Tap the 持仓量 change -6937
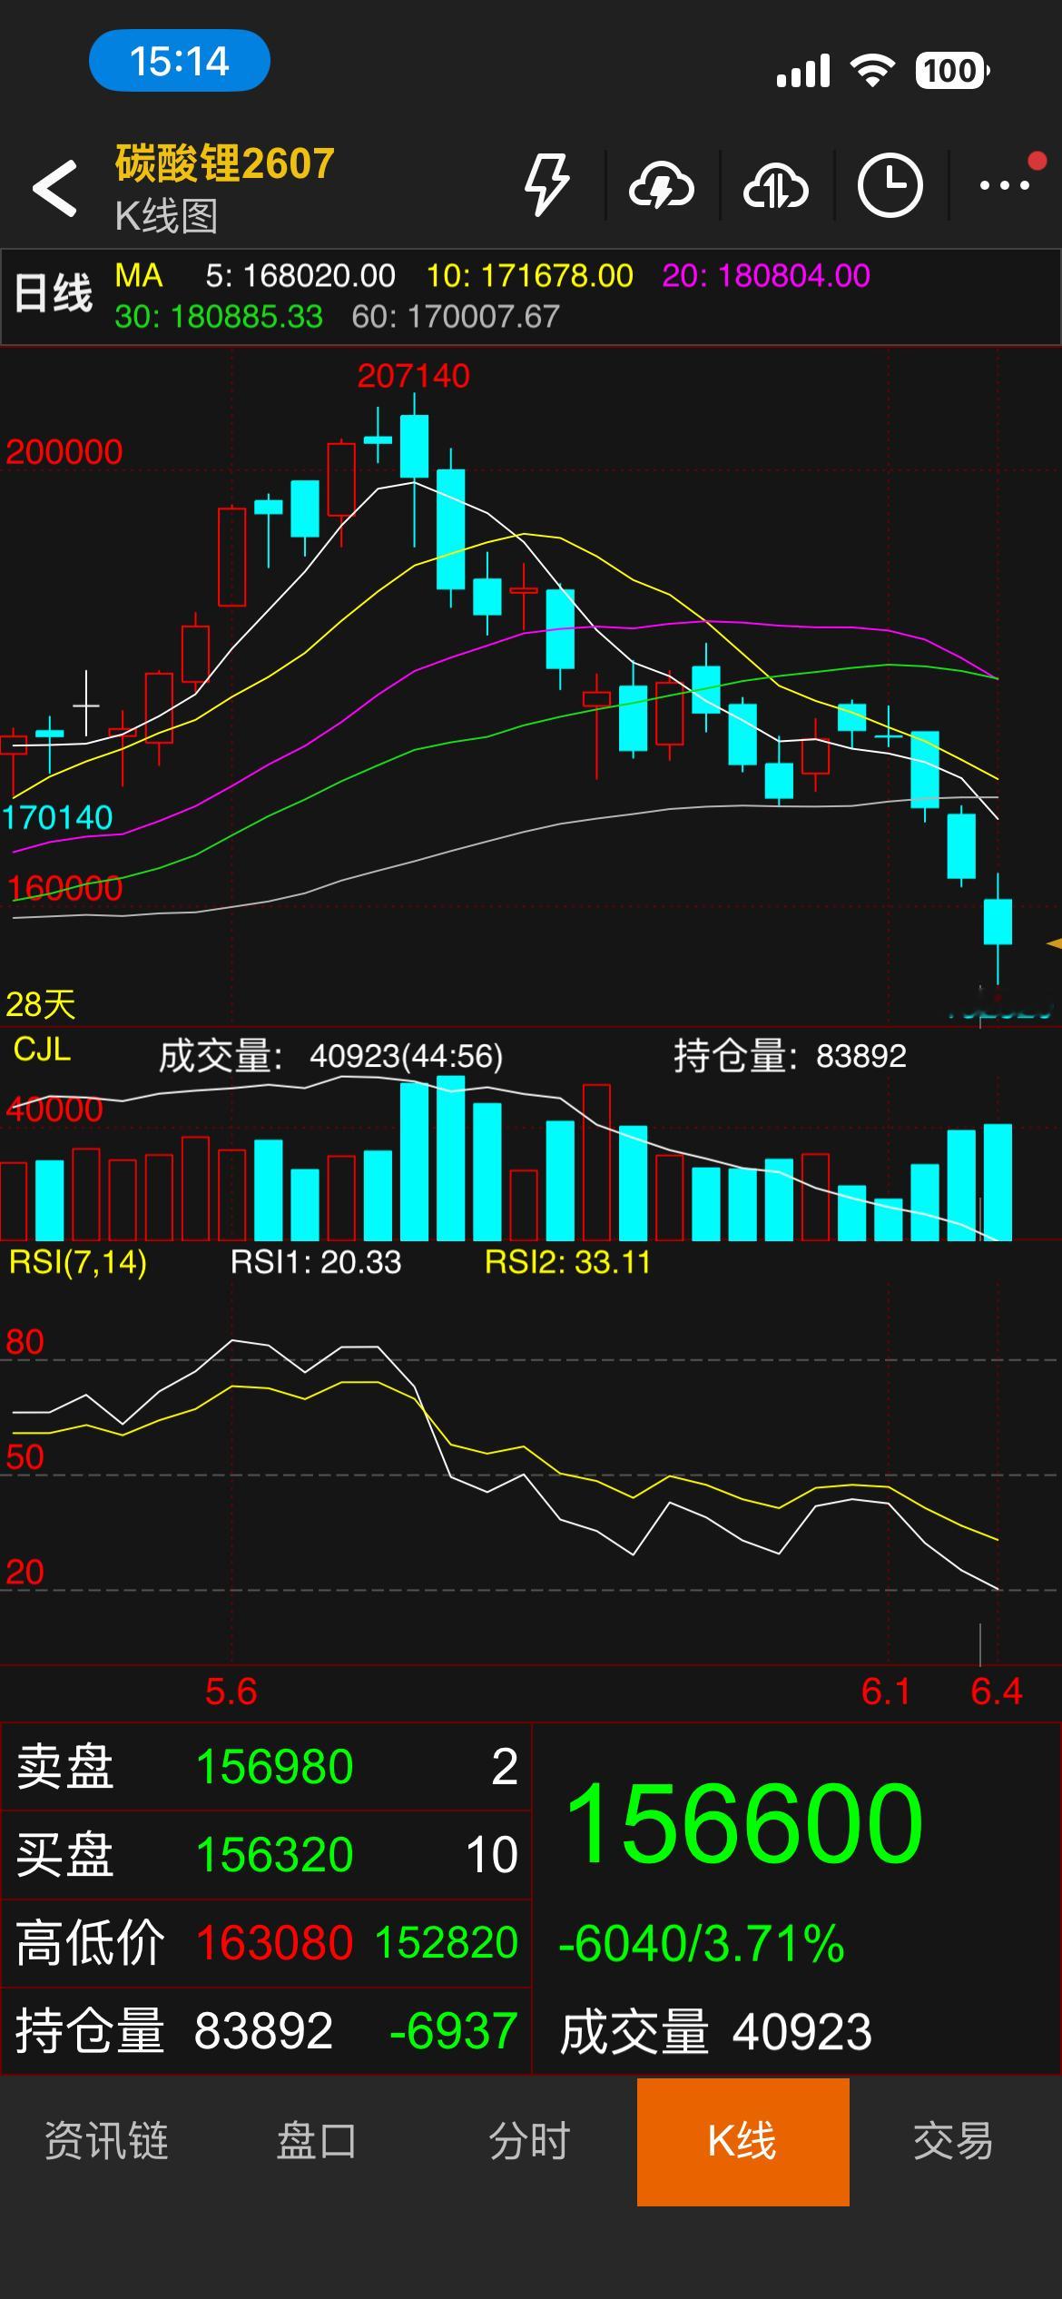 click(x=453, y=2031)
